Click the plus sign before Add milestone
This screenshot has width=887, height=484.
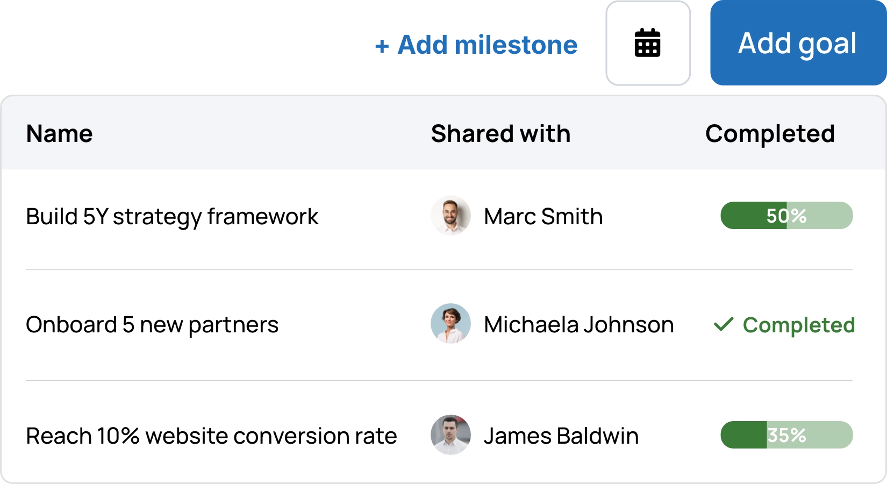point(382,46)
